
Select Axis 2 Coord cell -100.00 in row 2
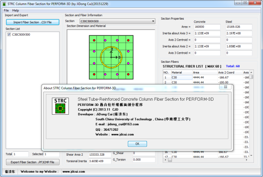[230, 82]
